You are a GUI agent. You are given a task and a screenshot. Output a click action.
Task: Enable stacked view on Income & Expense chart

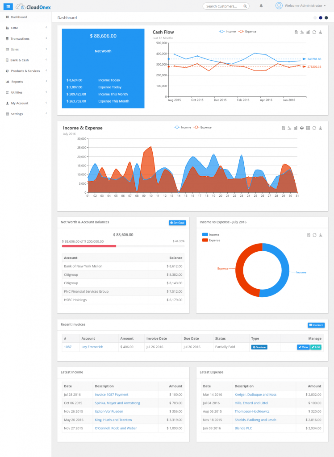pyautogui.click(x=302, y=128)
